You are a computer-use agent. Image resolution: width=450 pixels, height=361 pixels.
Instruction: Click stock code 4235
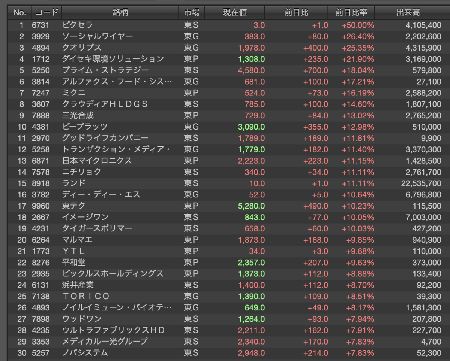[40, 330]
